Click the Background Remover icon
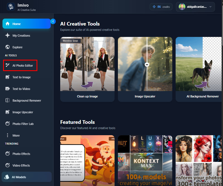223x186 pixels. click(x=8, y=100)
